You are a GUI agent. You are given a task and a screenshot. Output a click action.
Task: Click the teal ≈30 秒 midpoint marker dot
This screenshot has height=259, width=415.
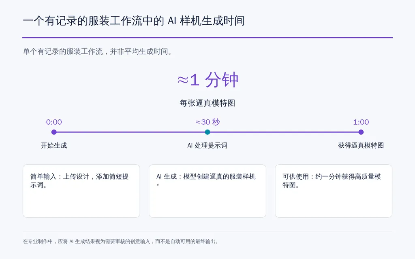(x=207, y=132)
